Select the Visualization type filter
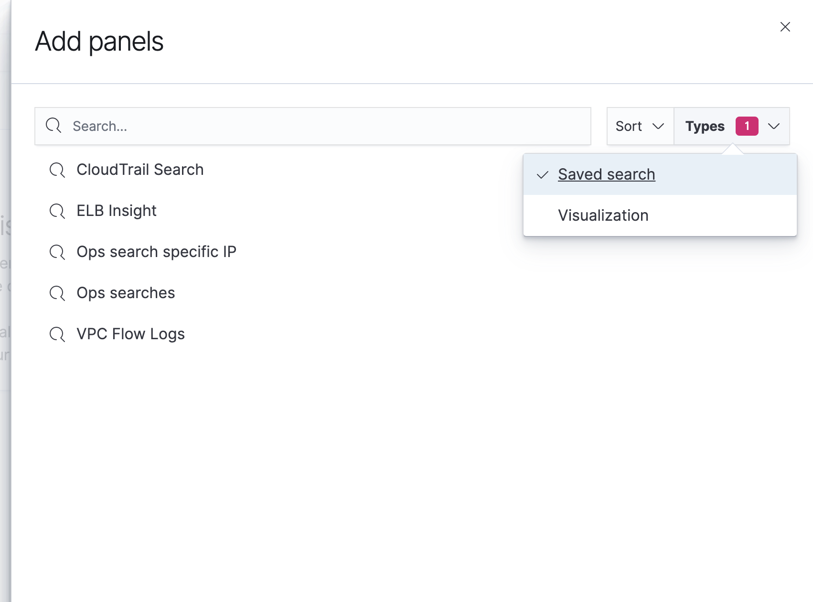The image size is (813, 602). 603,215
